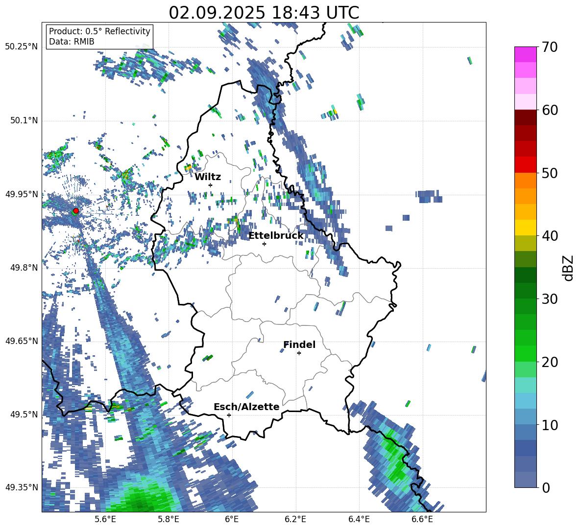Click the title 02.09.2025 18:43 UTC
The height and width of the screenshot is (529, 580).
point(264,13)
